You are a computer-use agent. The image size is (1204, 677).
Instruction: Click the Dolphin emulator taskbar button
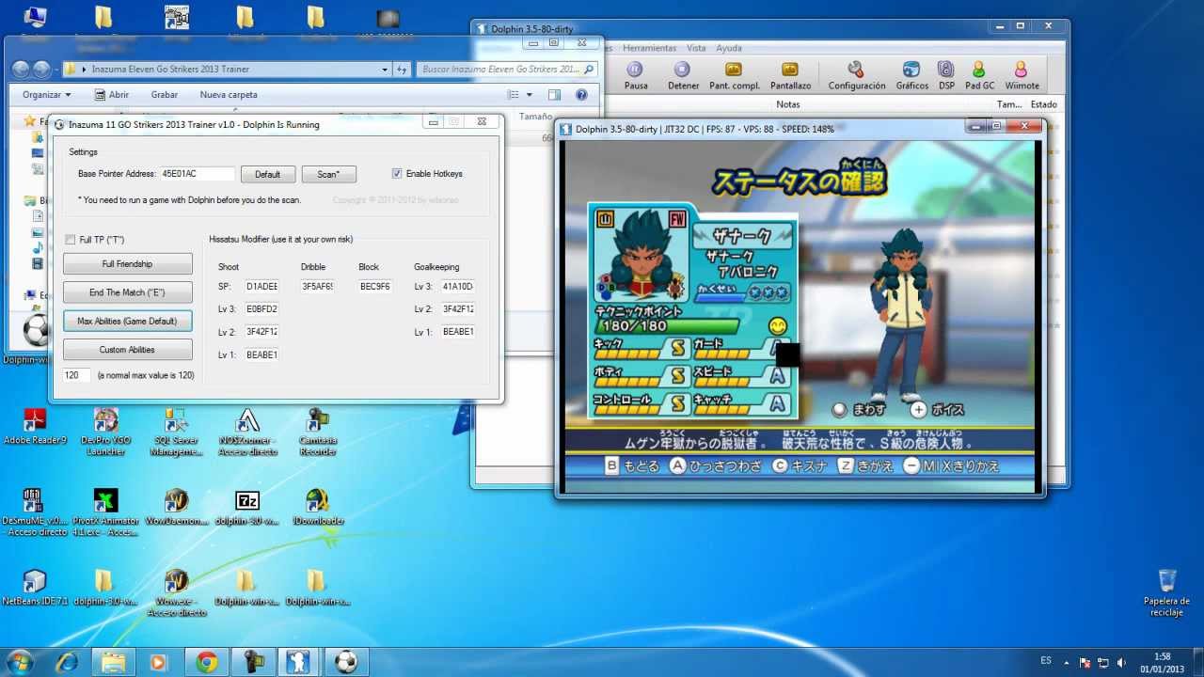pos(298,662)
